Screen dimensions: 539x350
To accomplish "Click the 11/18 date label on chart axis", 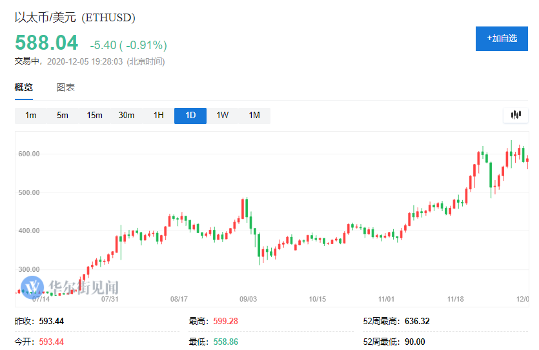I will click(456, 299).
